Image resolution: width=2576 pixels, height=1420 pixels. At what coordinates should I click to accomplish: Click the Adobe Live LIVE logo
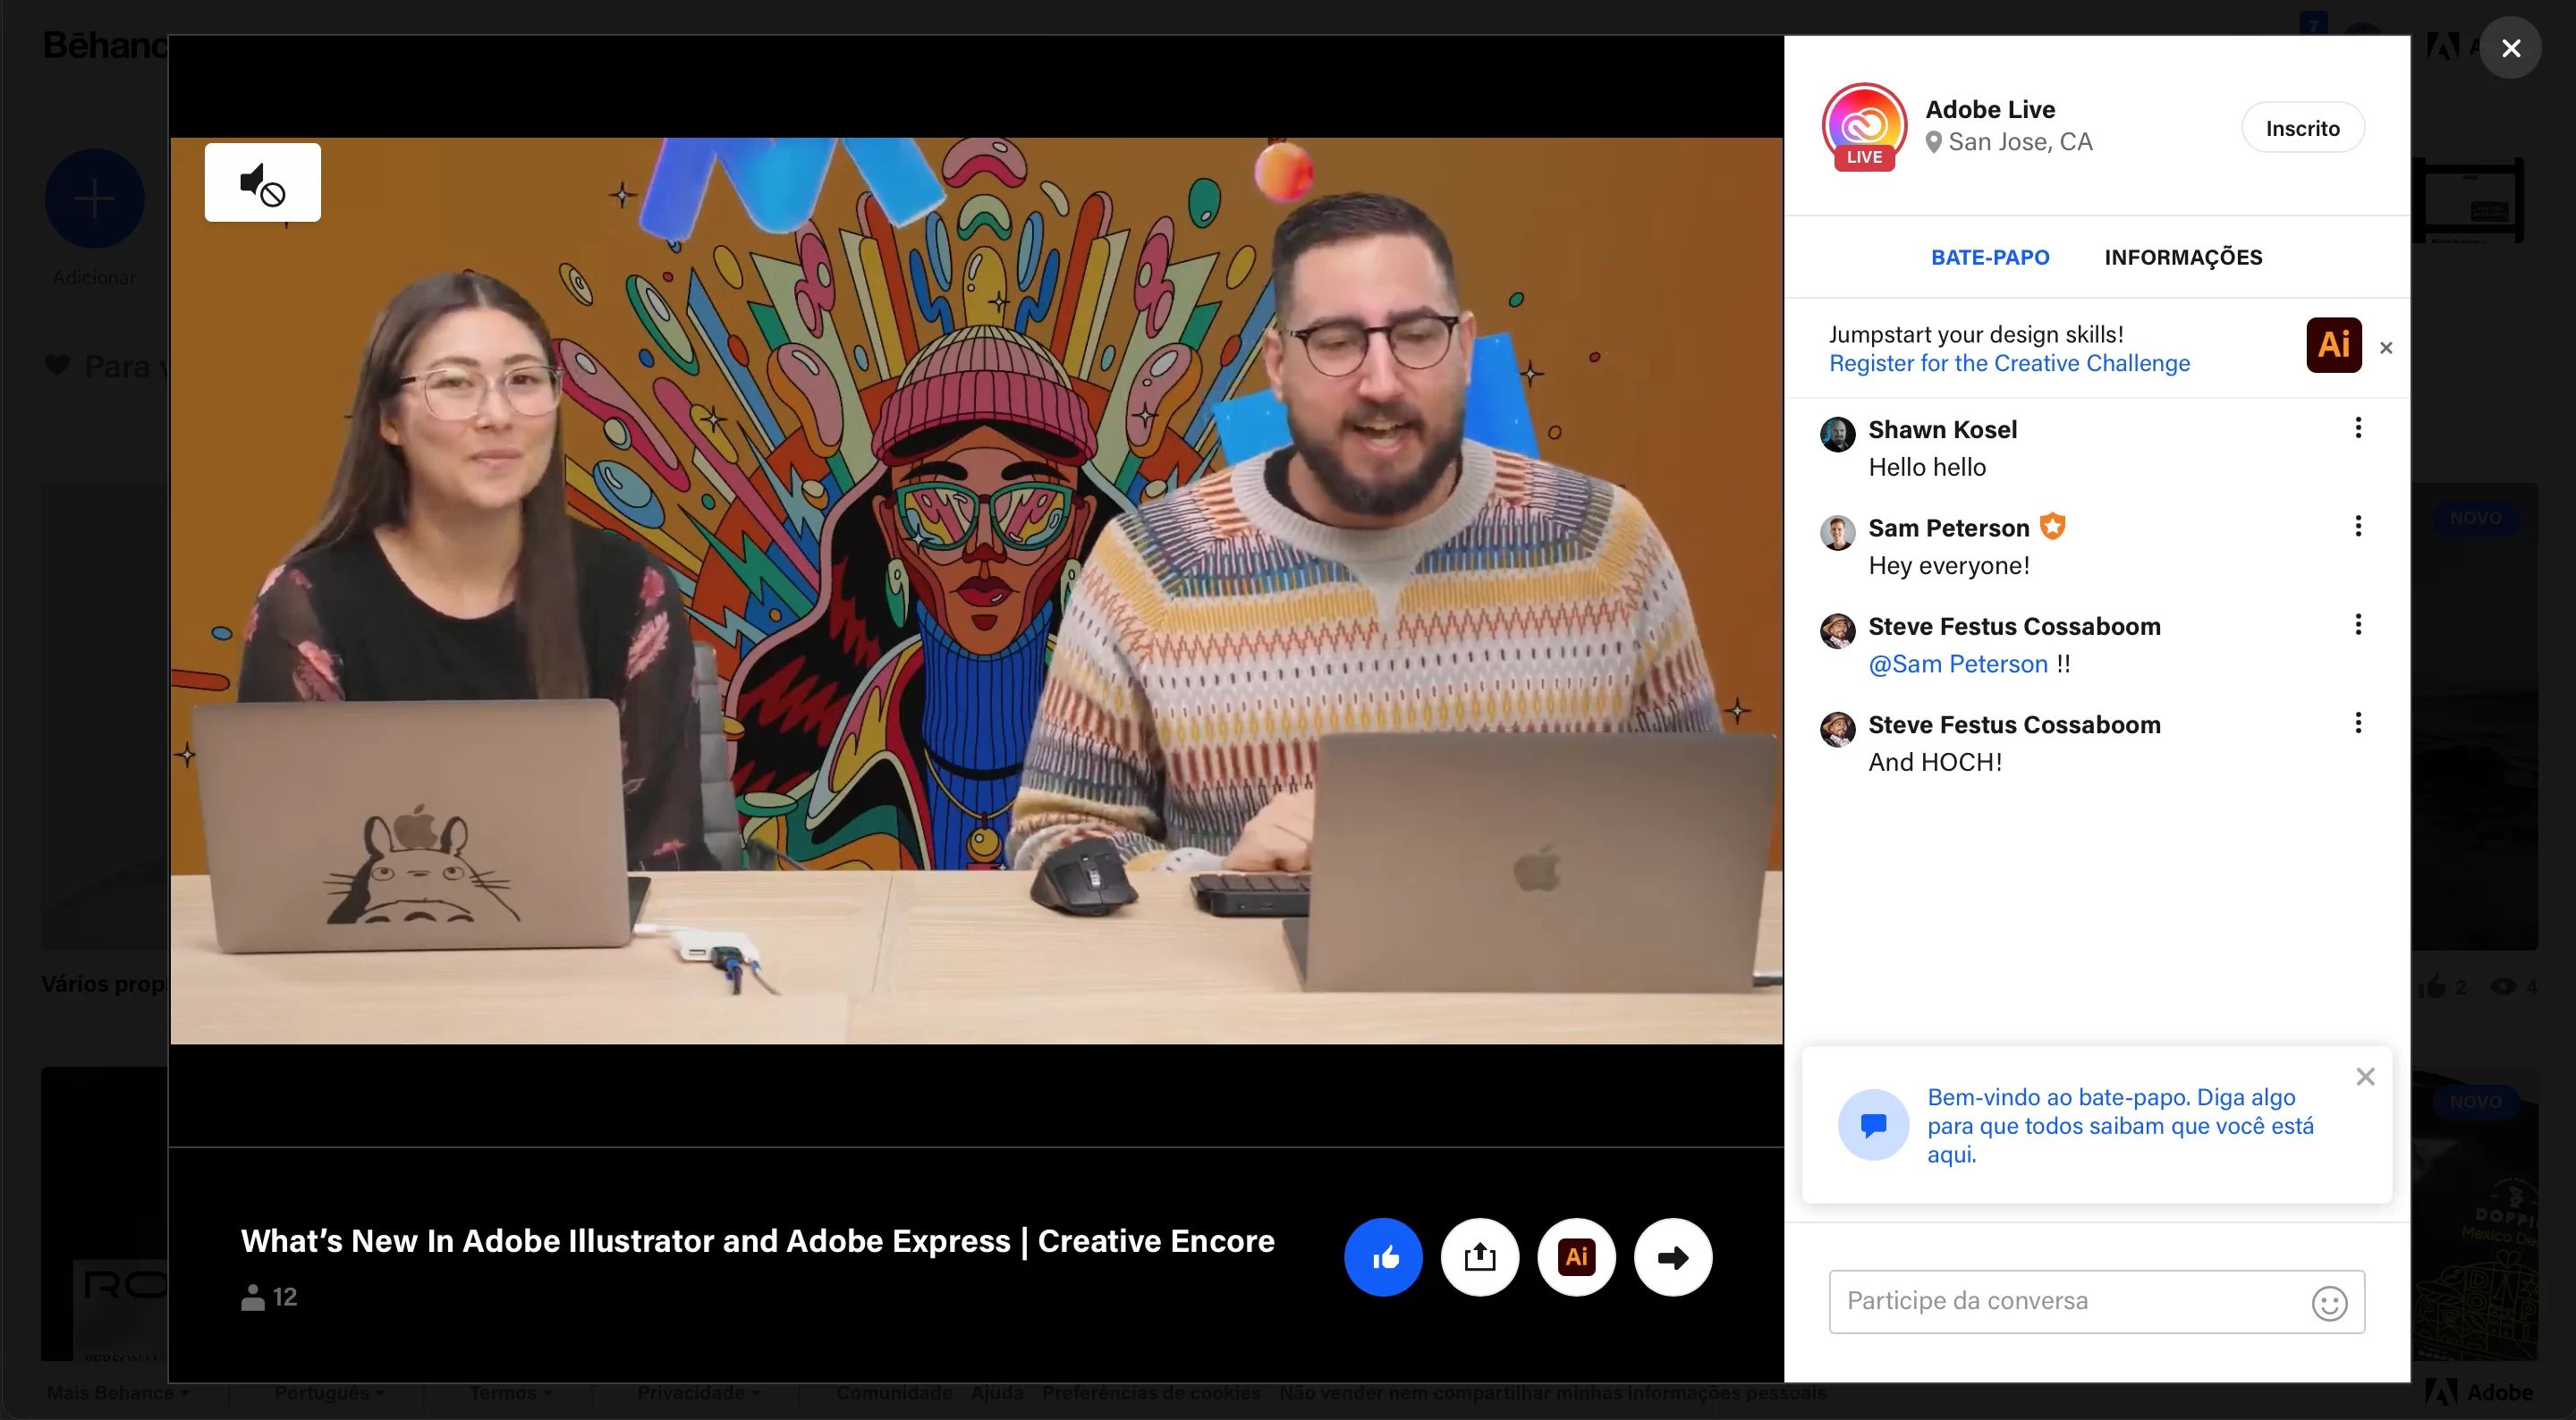point(1863,127)
